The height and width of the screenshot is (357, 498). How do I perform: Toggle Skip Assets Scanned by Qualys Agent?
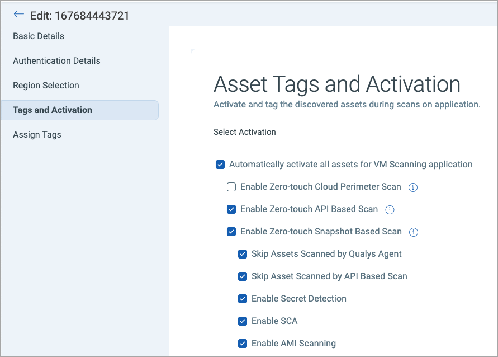pyautogui.click(x=243, y=254)
